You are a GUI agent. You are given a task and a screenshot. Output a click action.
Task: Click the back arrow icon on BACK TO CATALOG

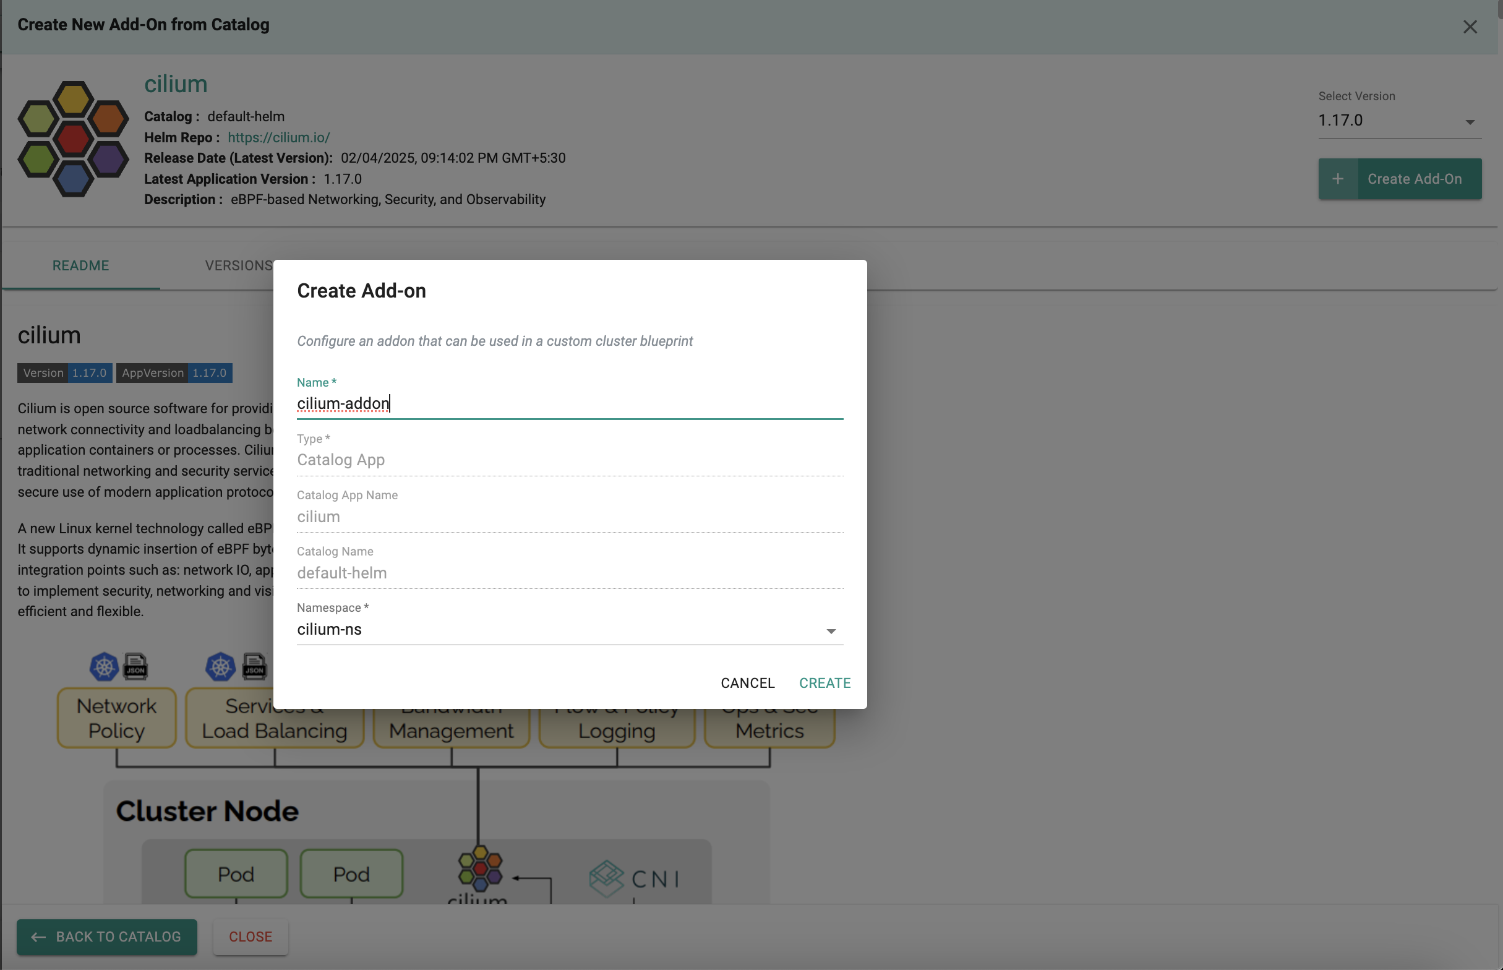pos(38,937)
